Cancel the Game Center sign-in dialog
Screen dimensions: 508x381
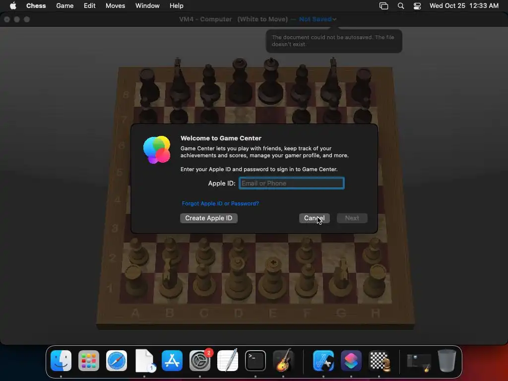(314, 218)
